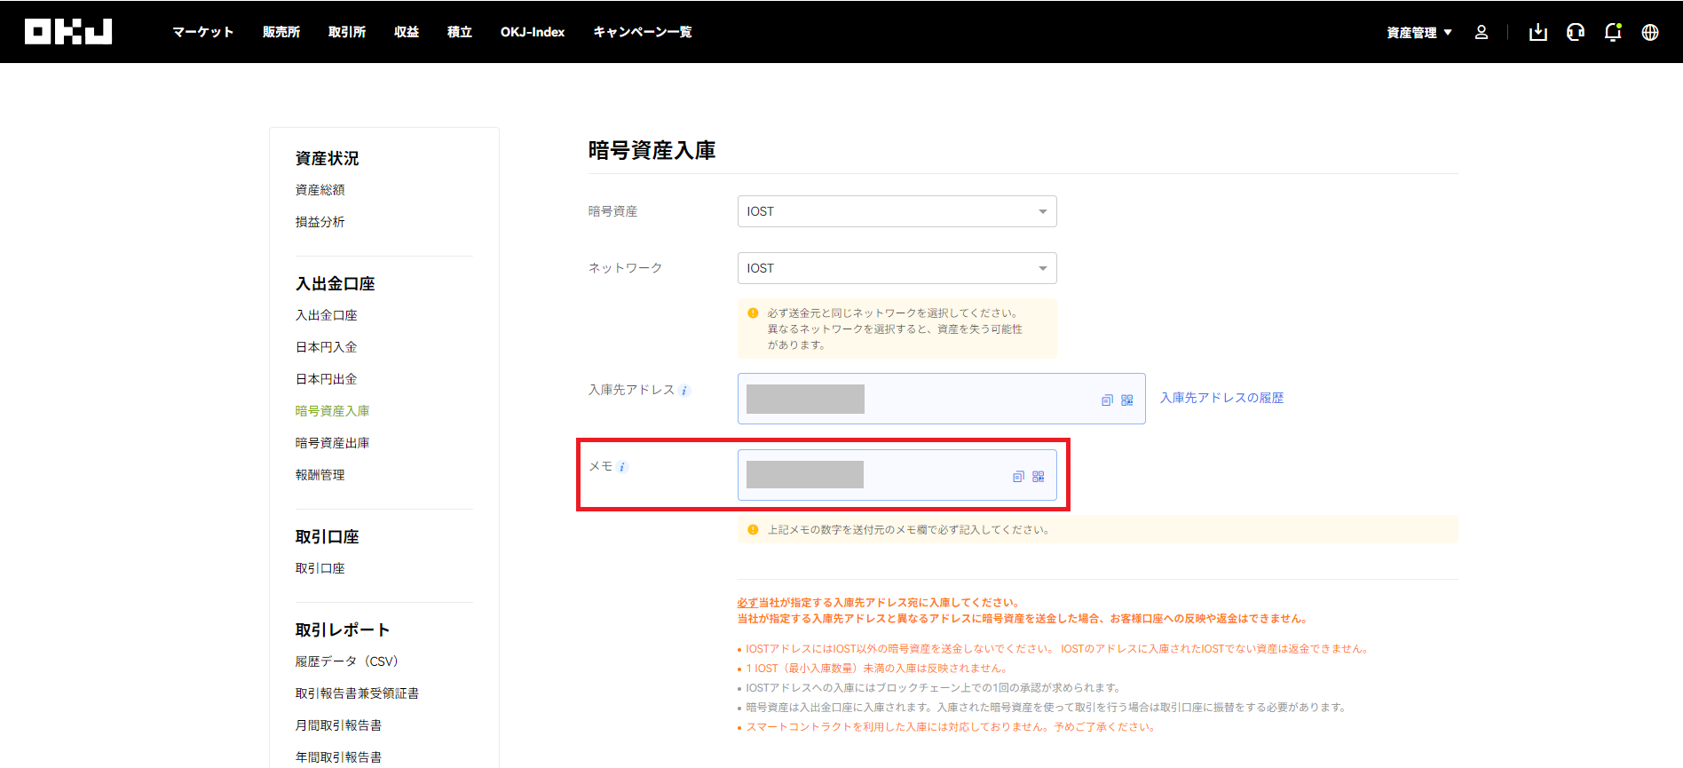Click info icon next to 入庫先アドレス
1683x768 pixels.
(684, 391)
